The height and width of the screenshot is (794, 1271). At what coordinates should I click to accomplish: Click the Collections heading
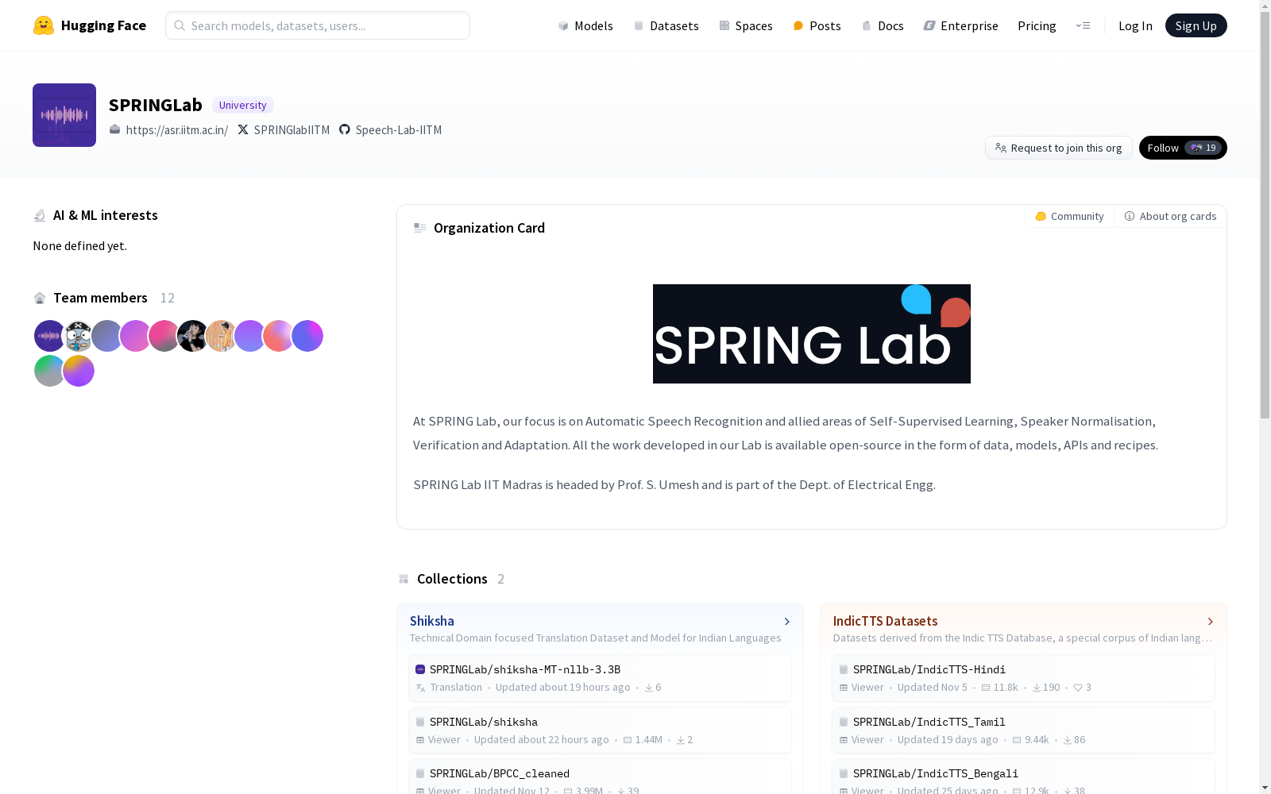tap(452, 579)
